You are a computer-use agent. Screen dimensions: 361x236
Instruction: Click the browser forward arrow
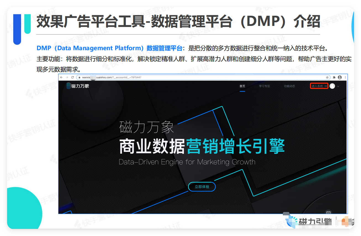point(67,77)
